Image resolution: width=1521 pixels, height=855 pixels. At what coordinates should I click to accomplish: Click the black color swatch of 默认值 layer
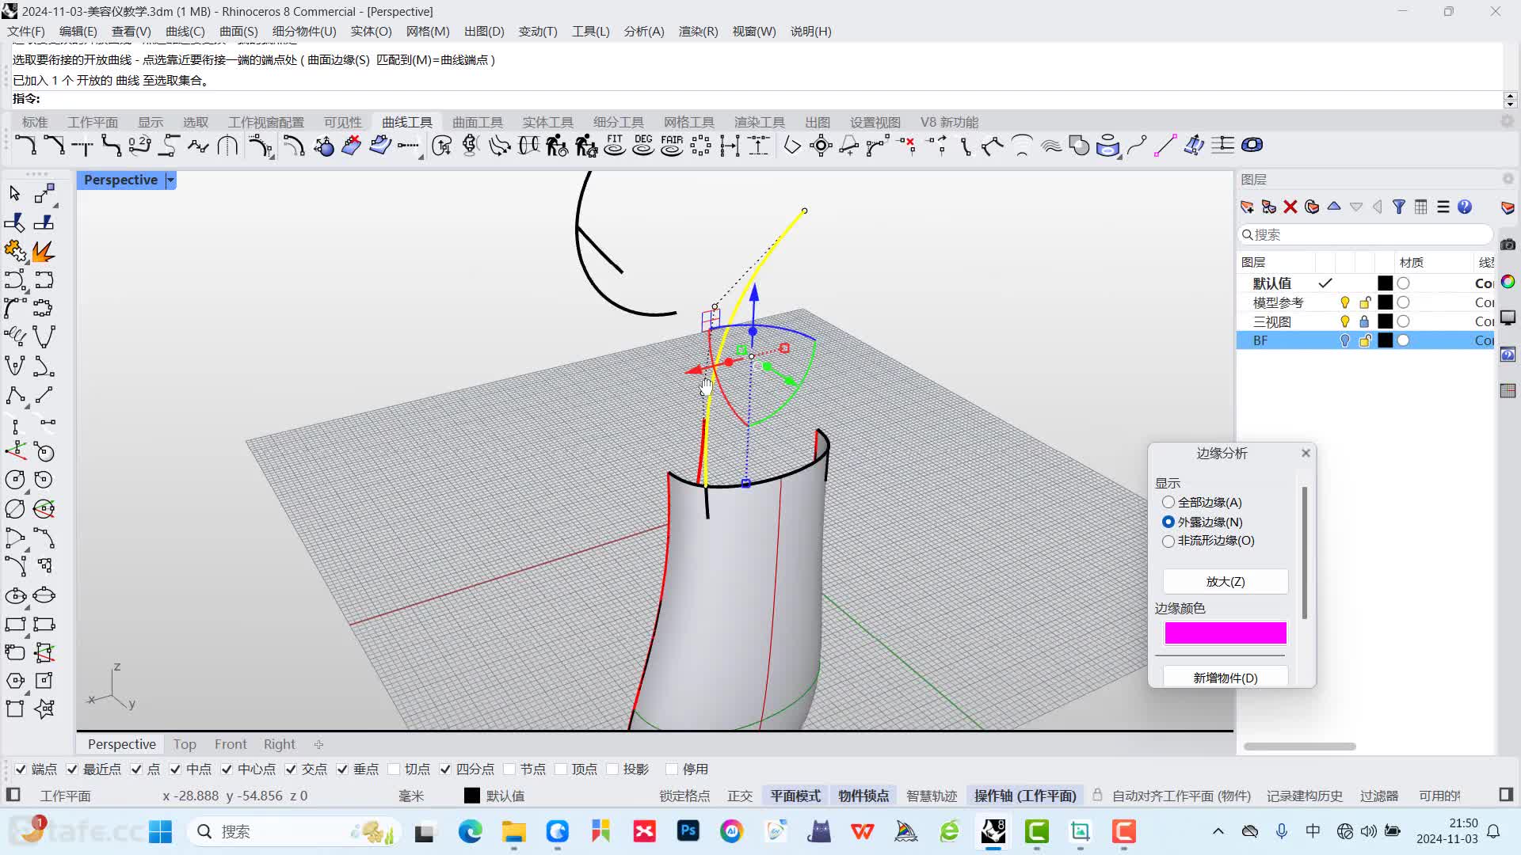click(1385, 283)
